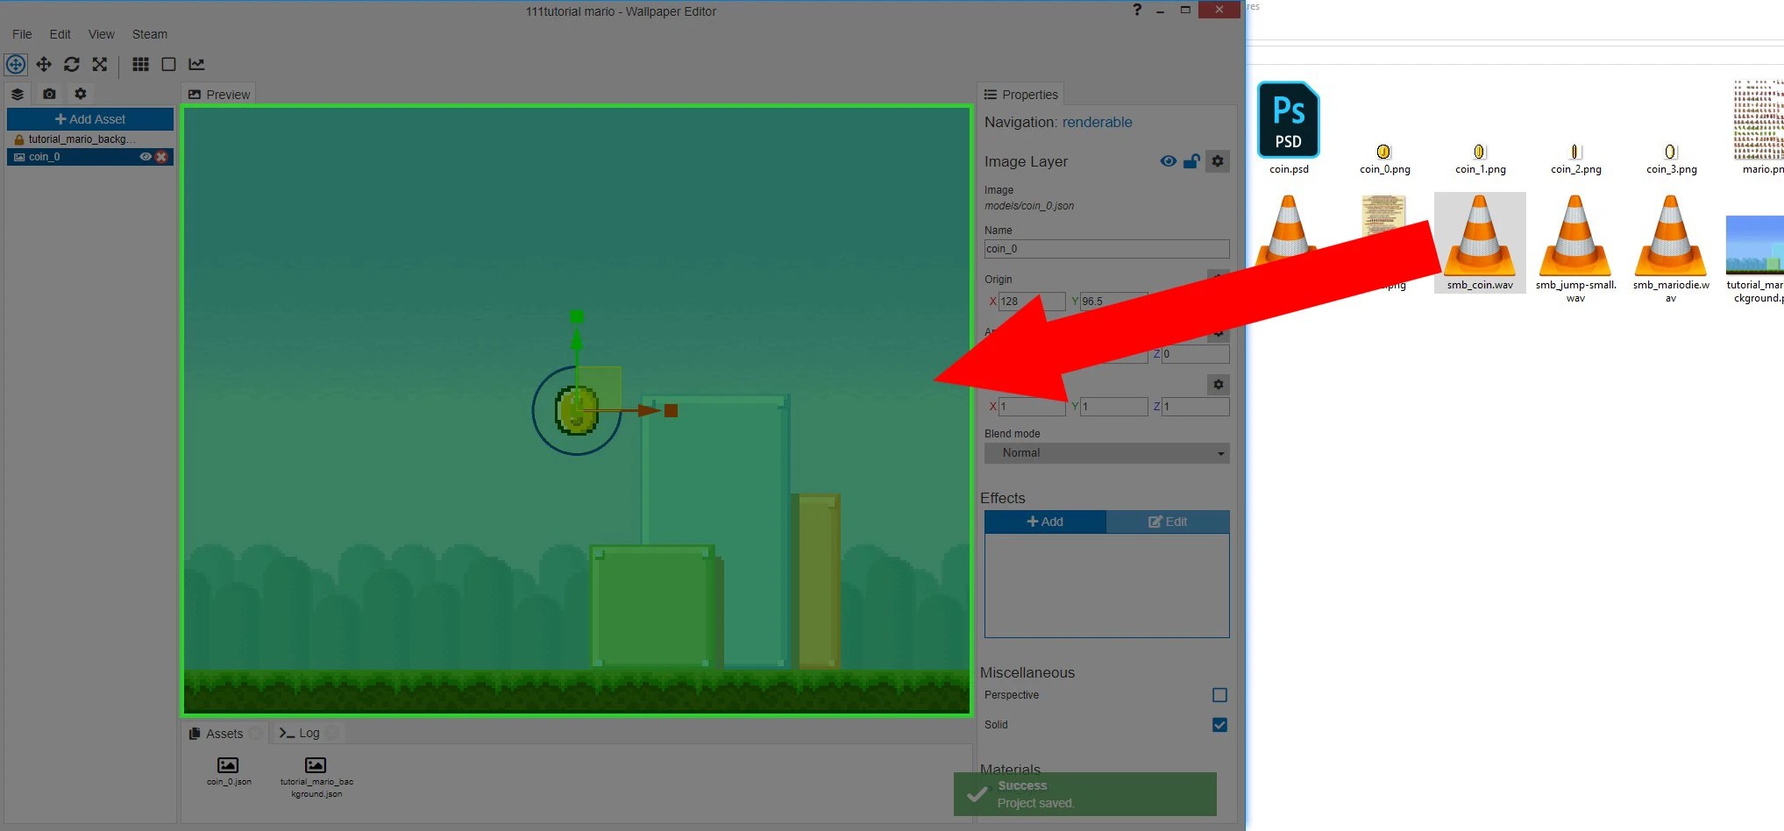Toggle Image Layer lock icon

pyautogui.click(x=1191, y=161)
